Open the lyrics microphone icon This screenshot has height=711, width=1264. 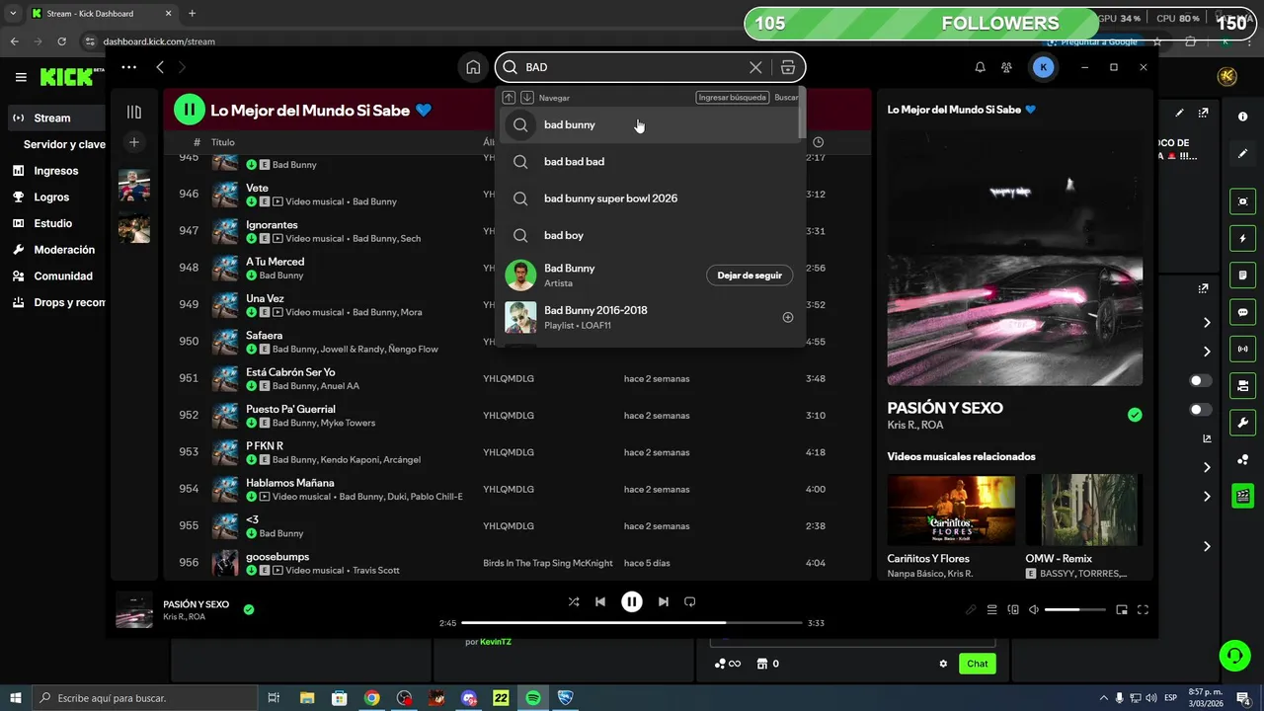tap(972, 609)
